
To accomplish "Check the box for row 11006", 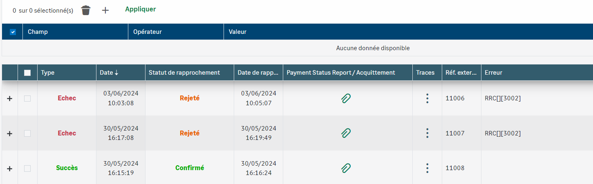I will 27,98.
